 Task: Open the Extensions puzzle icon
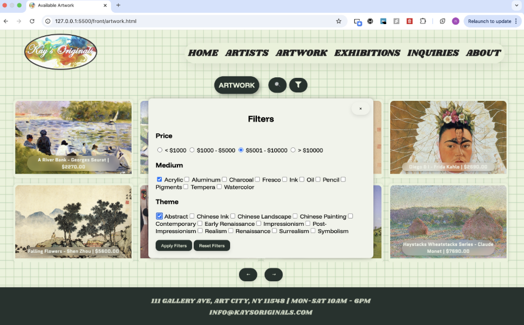coord(423,21)
